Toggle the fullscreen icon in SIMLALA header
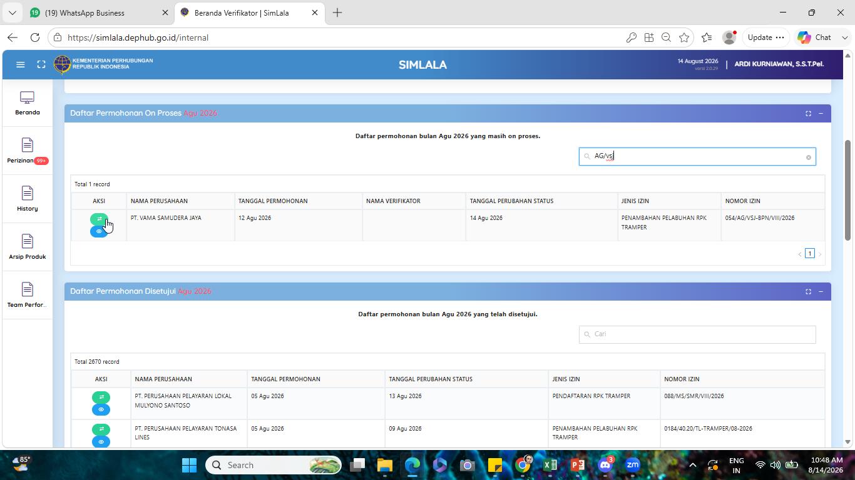This screenshot has height=480, width=855. [41, 64]
